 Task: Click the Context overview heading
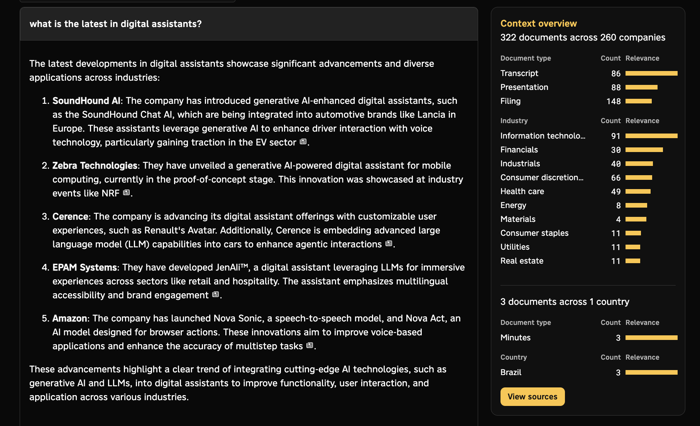538,24
